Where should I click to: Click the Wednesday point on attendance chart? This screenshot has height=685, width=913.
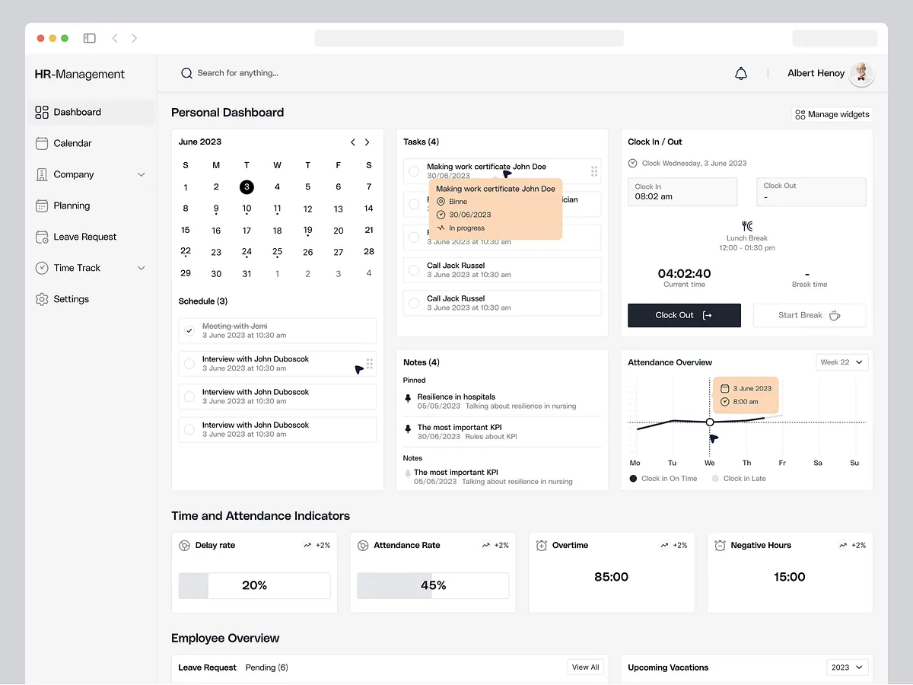click(x=710, y=422)
